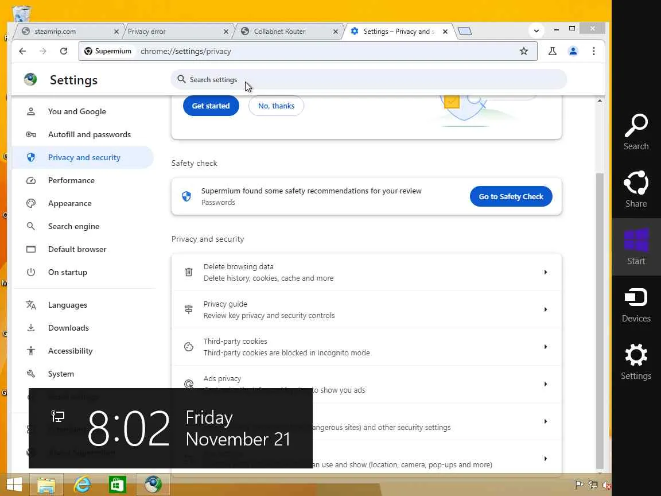Viewport: 661px width, 496px height.
Task: Click the muted volume tray icon
Action: click(x=606, y=485)
